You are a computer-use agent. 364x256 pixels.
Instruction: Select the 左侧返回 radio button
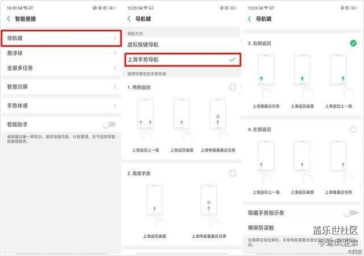point(353,130)
